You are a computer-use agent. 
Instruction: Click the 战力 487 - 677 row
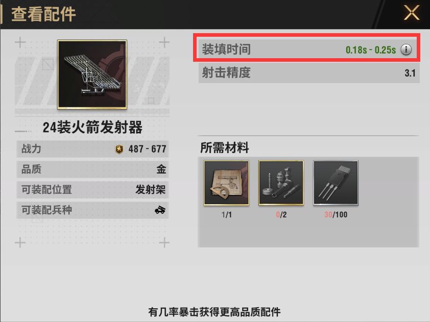(92, 149)
